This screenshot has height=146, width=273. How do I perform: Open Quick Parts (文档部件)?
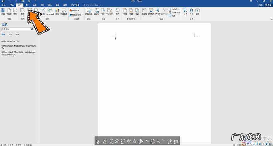click(151, 12)
